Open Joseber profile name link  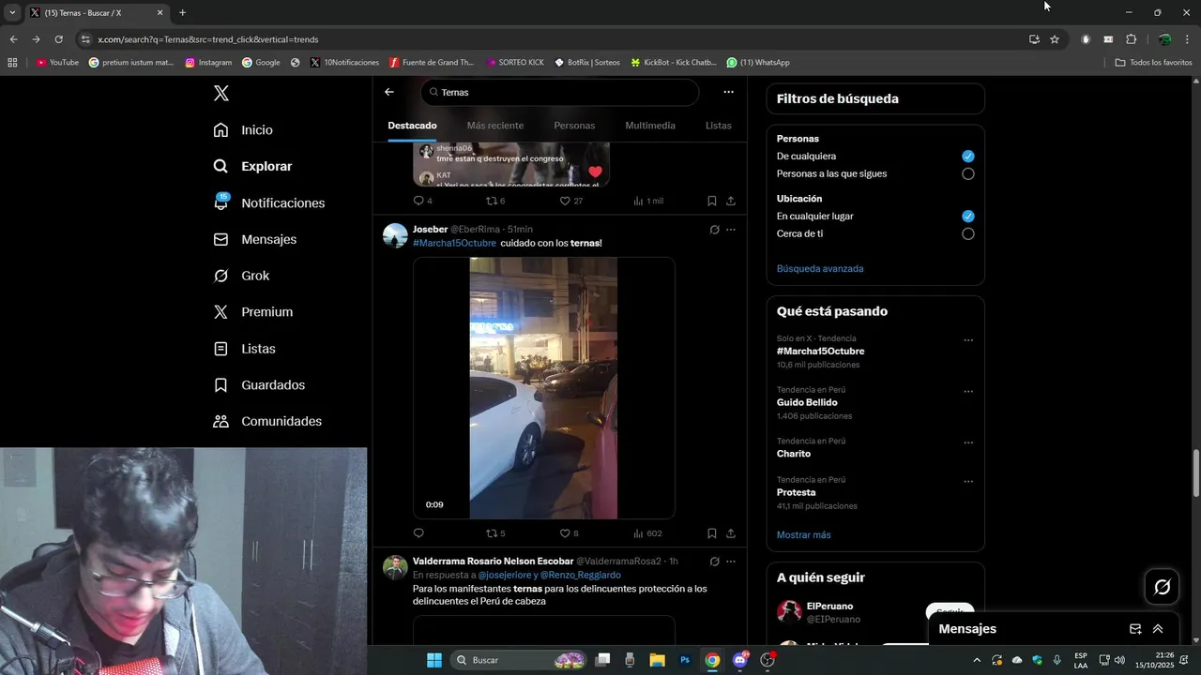[430, 230]
